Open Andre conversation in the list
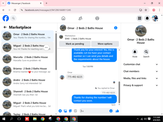163x122 pixels. [27, 82]
